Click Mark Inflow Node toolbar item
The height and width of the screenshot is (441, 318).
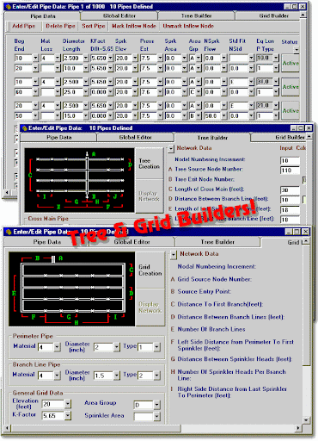pyautogui.click(x=134, y=26)
